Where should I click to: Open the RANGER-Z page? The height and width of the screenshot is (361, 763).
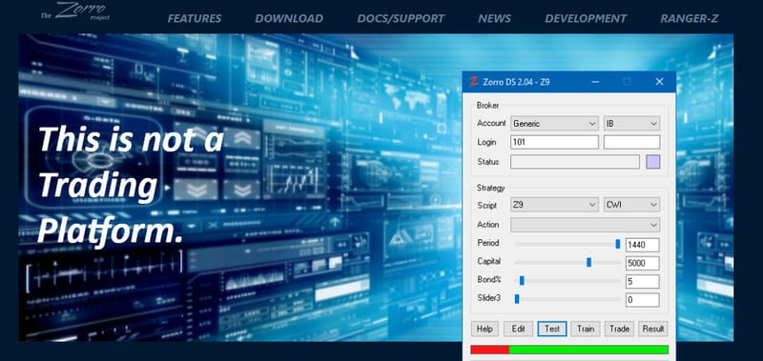point(689,18)
